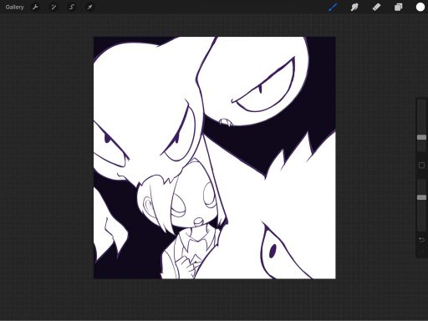428x321 pixels.
Task: Undo the last stroke with sidebar arrow
Action: click(421, 240)
